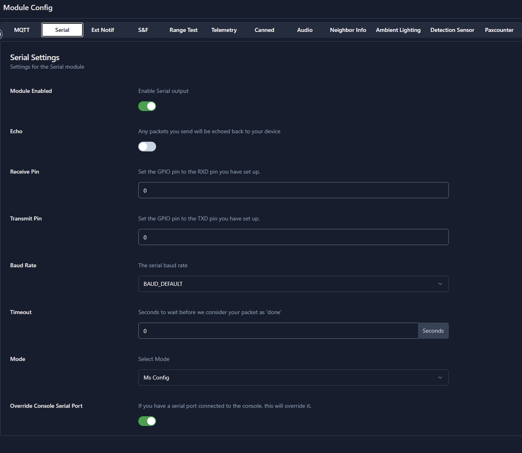The image size is (522, 453).
Task: Click the Receive Pin input field
Action: tap(293, 190)
